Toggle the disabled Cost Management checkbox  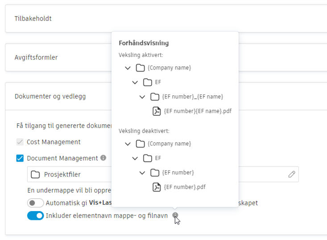coord(20,142)
